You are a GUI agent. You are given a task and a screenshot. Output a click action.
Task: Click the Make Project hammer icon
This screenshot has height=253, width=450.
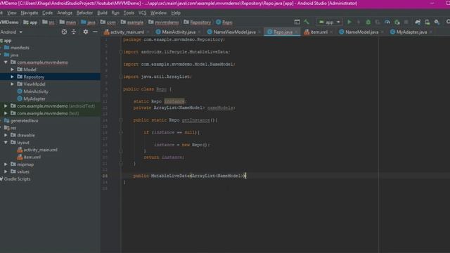pos(307,22)
